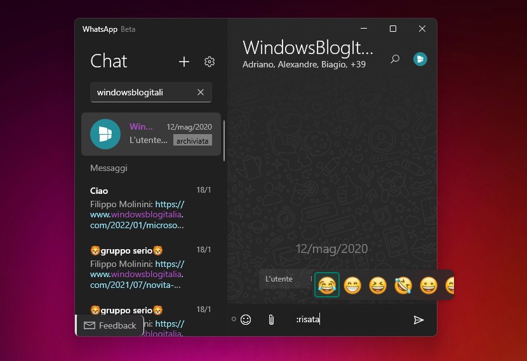Click the archiviata label
527x361 pixels.
click(x=192, y=140)
